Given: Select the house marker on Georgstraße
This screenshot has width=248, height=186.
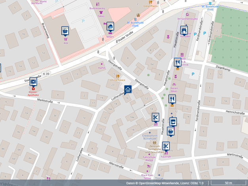Looking at the screenshot, I should [x=128, y=89].
